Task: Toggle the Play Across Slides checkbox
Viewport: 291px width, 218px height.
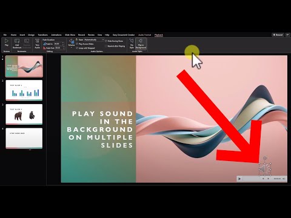Action: (77, 44)
